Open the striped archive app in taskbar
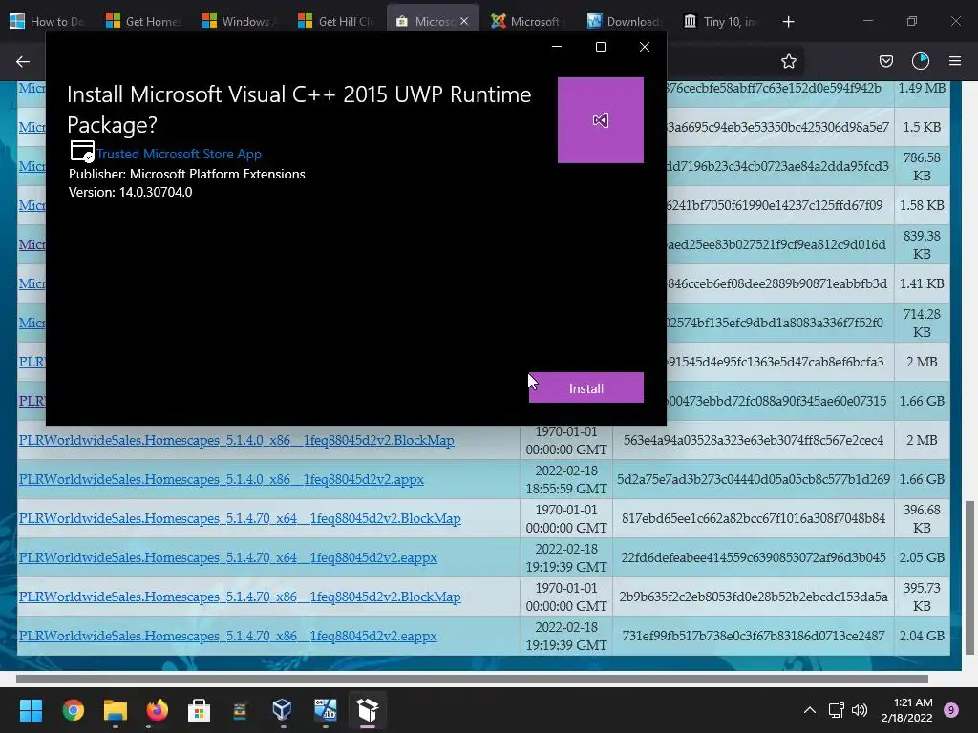 pyautogui.click(x=240, y=710)
